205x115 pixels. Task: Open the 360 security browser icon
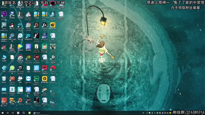point(12,68)
